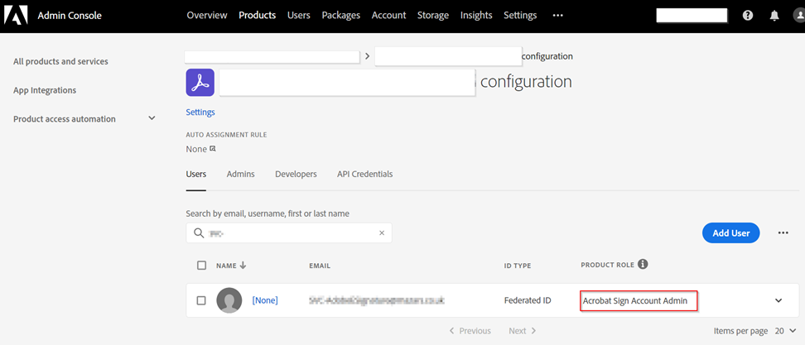Image resolution: width=805 pixels, height=345 pixels.
Task: Clear the search field with X icon
Action: pyautogui.click(x=382, y=232)
